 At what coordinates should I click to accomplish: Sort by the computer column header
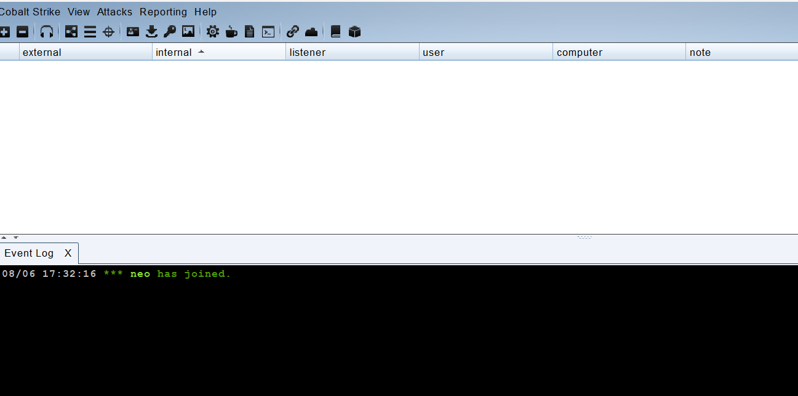[x=619, y=52]
